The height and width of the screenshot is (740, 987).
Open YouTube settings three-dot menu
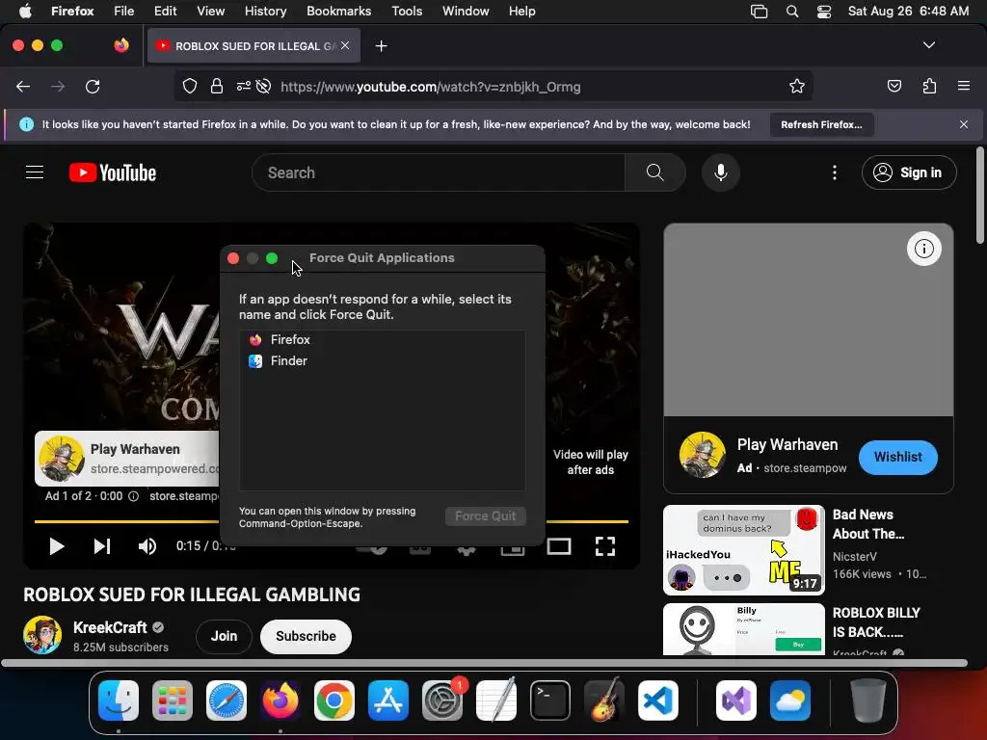(834, 172)
